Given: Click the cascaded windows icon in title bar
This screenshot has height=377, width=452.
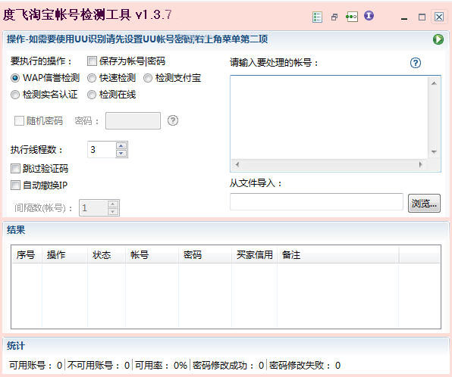Looking at the screenshot, I should 334,17.
